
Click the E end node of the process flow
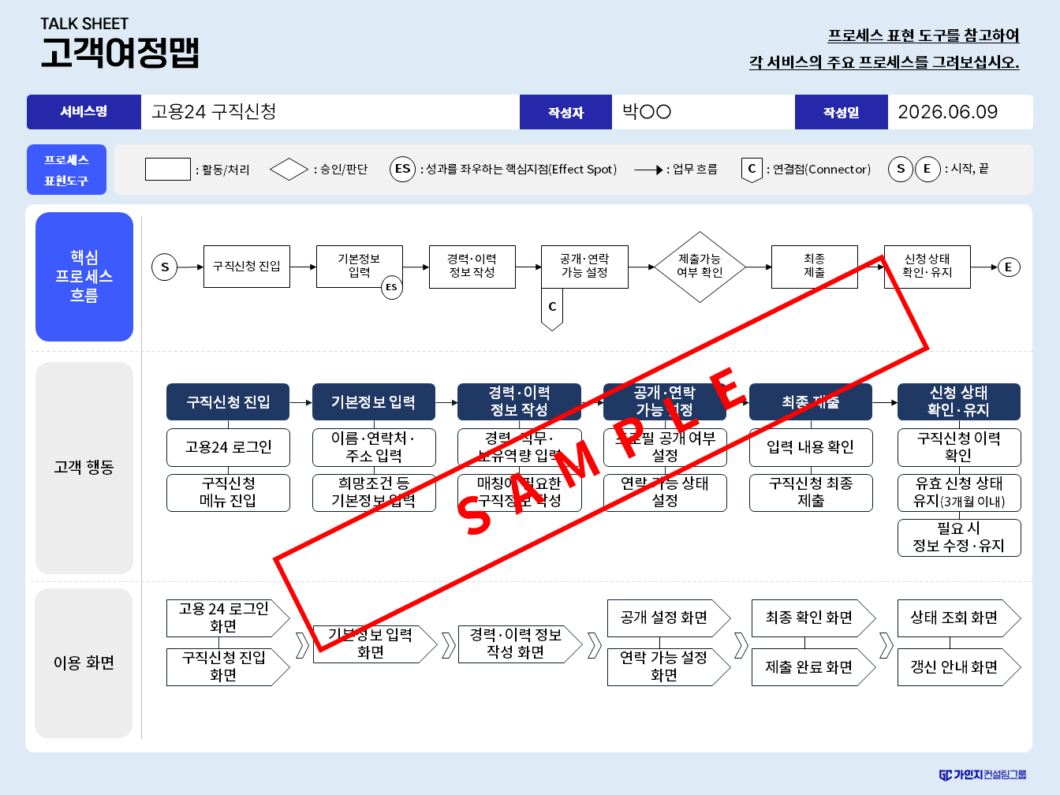click(1008, 267)
